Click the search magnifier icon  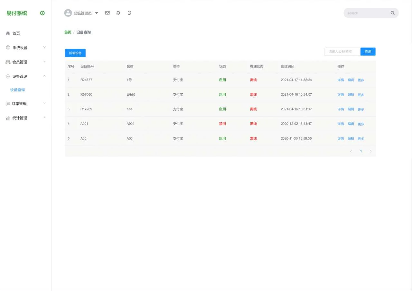click(392, 13)
